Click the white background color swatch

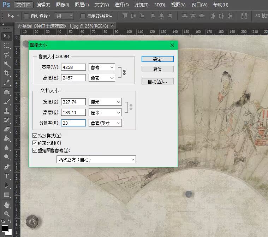click(10, 233)
